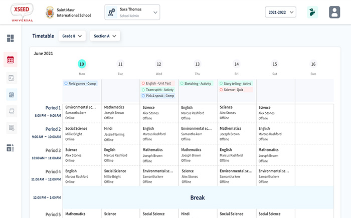Click the Period 1 row label

pyautogui.click(x=53, y=108)
